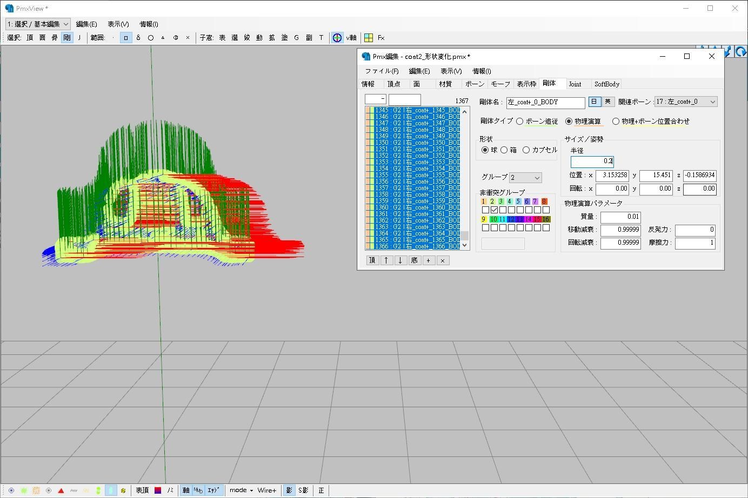
Task: Toggle the エッジ edge display button
Action: [213, 490]
